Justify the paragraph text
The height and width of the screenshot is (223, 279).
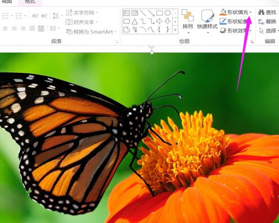point(32,29)
